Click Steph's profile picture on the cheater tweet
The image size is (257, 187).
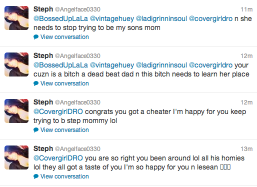(x=16, y=111)
